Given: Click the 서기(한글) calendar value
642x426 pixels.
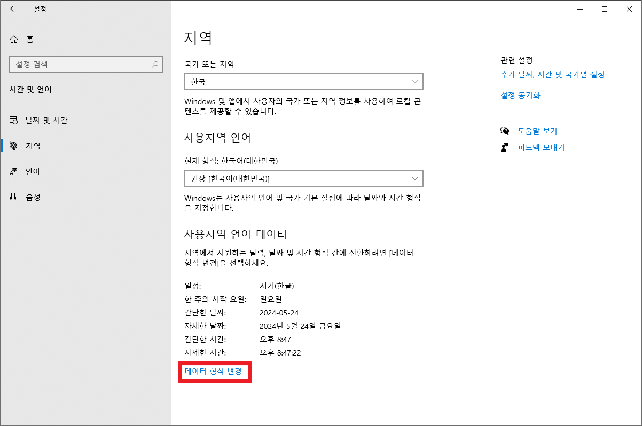Looking at the screenshot, I should point(277,286).
